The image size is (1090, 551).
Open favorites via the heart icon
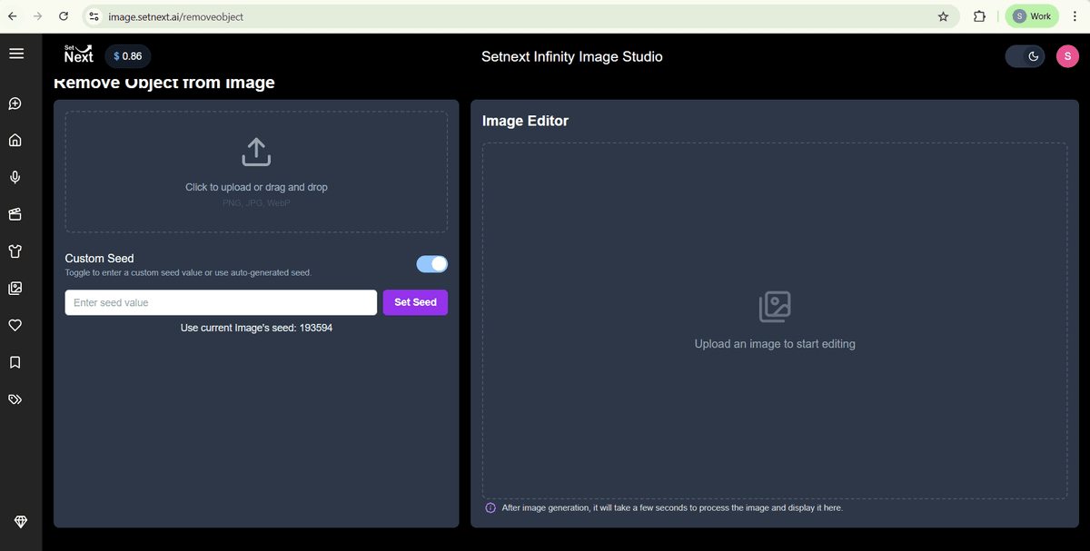tap(15, 326)
